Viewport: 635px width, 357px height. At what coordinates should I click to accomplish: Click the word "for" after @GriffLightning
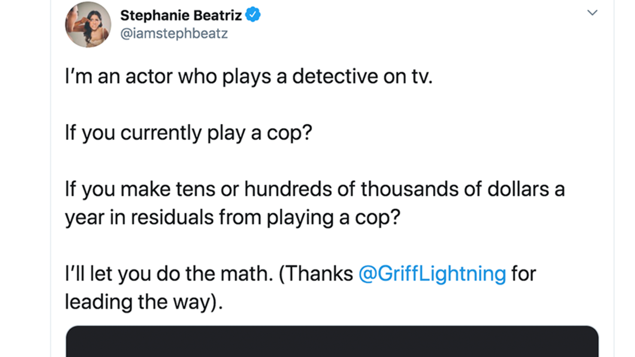tap(523, 273)
